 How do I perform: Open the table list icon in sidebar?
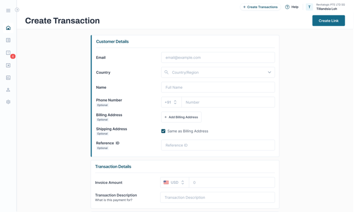[x=8, y=40]
